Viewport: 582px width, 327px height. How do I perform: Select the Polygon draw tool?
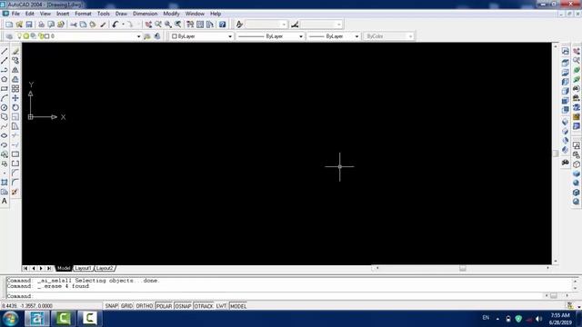pyautogui.click(x=4, y=79)
